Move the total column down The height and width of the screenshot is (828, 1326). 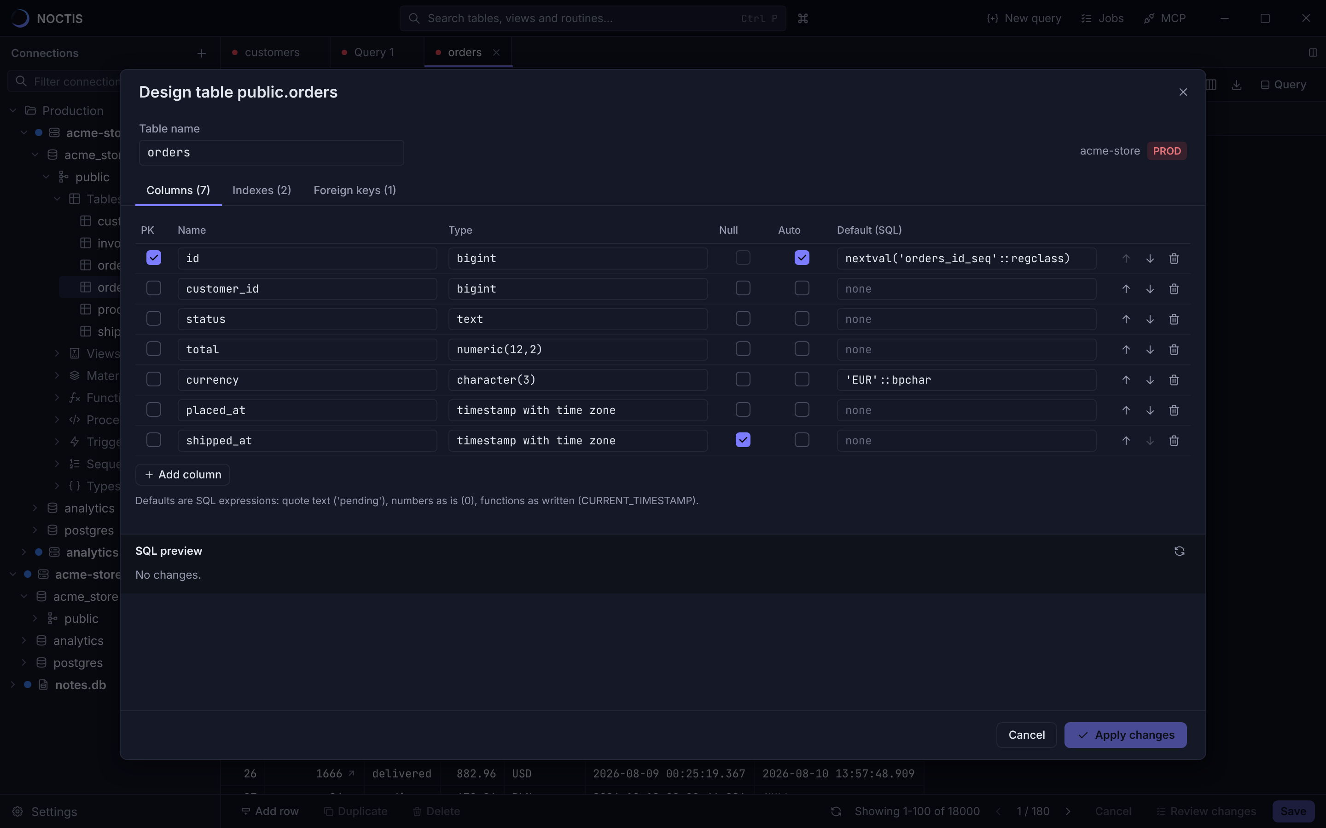click(x=1150, y=350)
